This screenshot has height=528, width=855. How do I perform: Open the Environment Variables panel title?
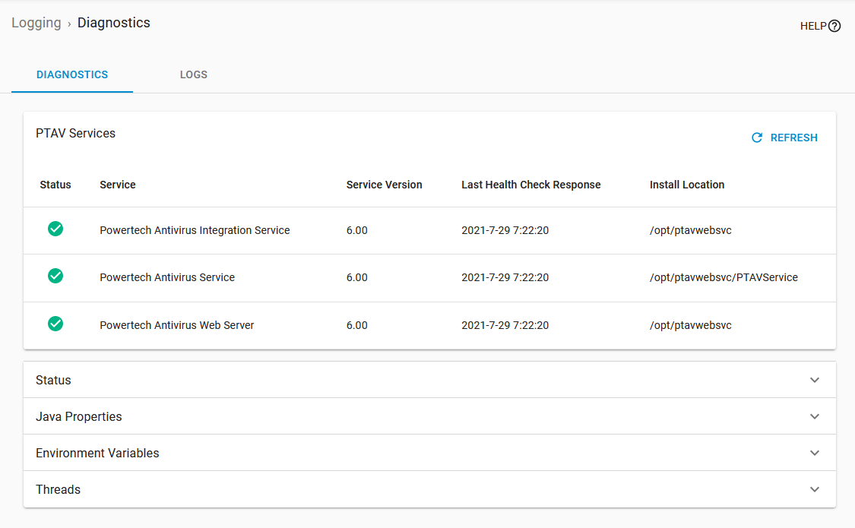pos(97,454)
